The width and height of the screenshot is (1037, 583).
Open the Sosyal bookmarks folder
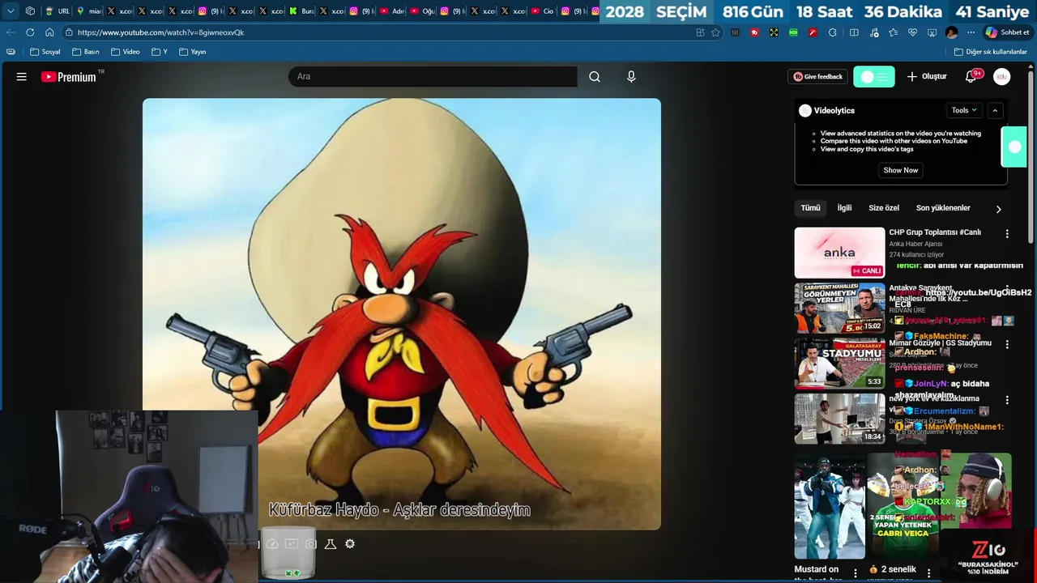tap(45, 52)
